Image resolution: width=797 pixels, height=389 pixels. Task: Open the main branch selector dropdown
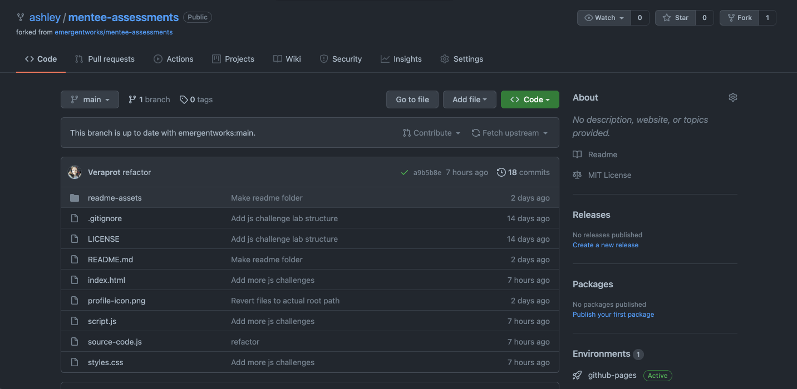pos(90,99)
